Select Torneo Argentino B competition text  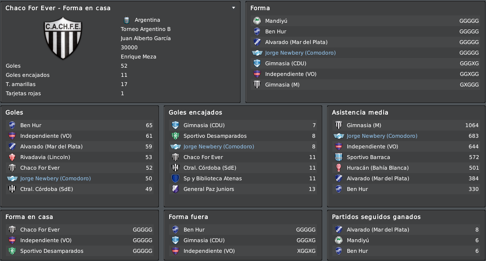pyautogui.click(x=146, y=29)
